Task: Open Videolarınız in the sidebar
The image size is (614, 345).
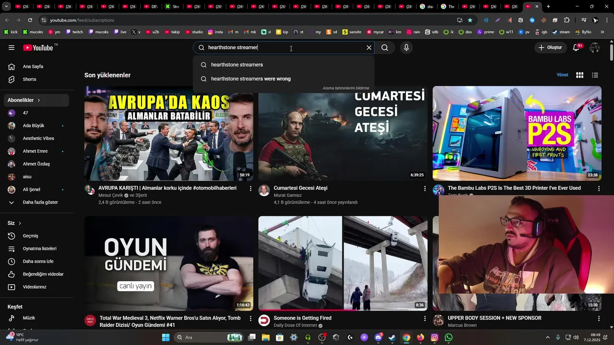Action: [37, 287]
